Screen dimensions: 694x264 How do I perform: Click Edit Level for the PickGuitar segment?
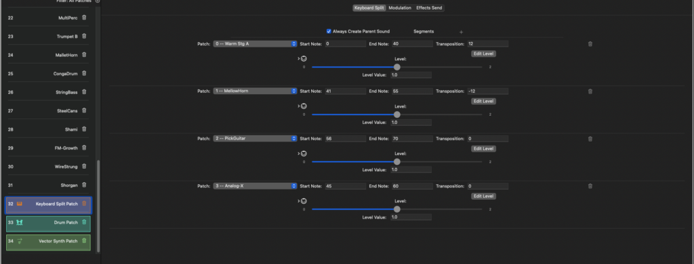pyautogui.click(x=483, y=148)
